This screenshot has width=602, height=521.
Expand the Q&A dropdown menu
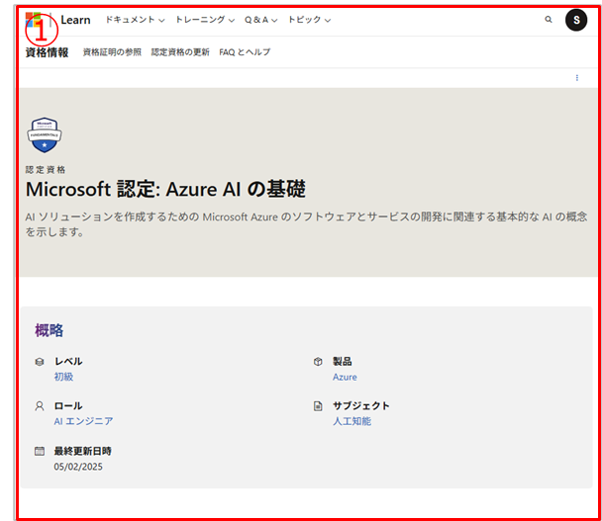click(x=260, y=20)
